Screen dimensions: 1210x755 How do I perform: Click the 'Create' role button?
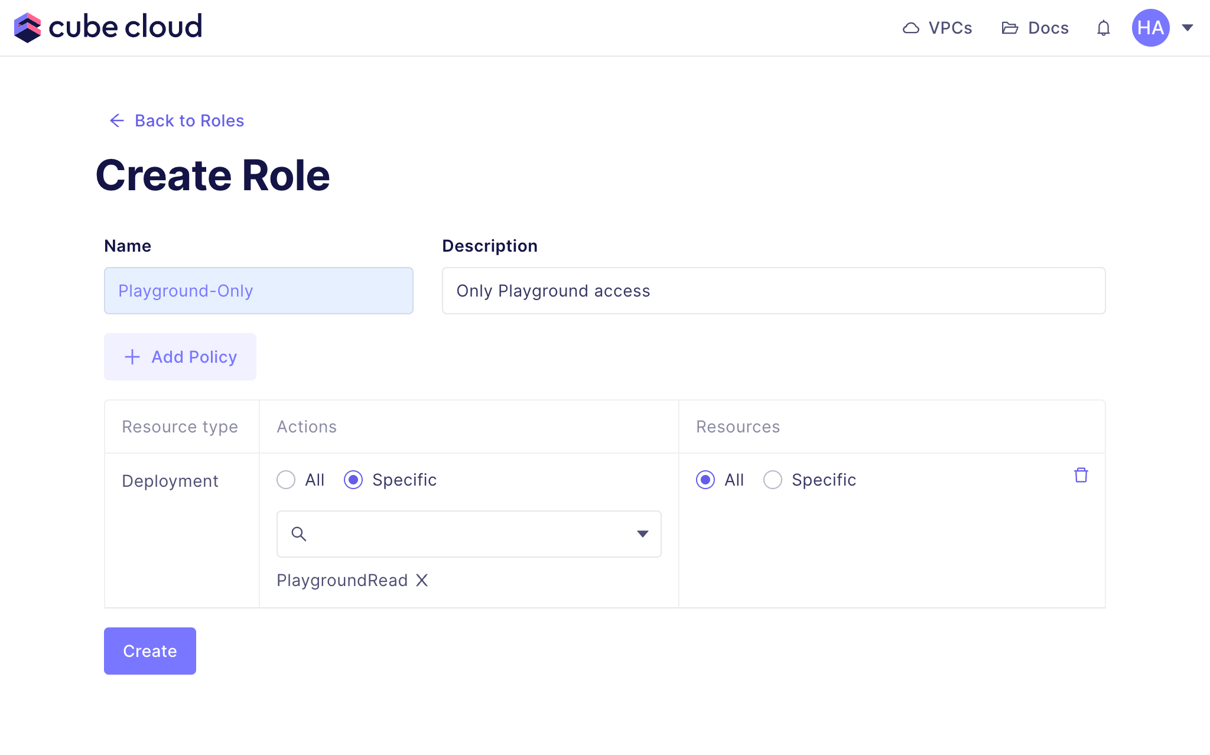(x=149, y=650)
